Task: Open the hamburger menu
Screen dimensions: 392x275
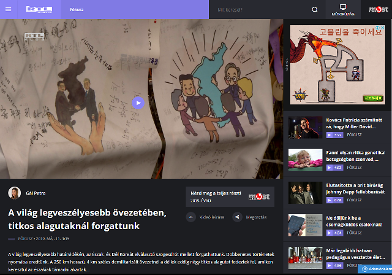Action: (x=8, y=9)
